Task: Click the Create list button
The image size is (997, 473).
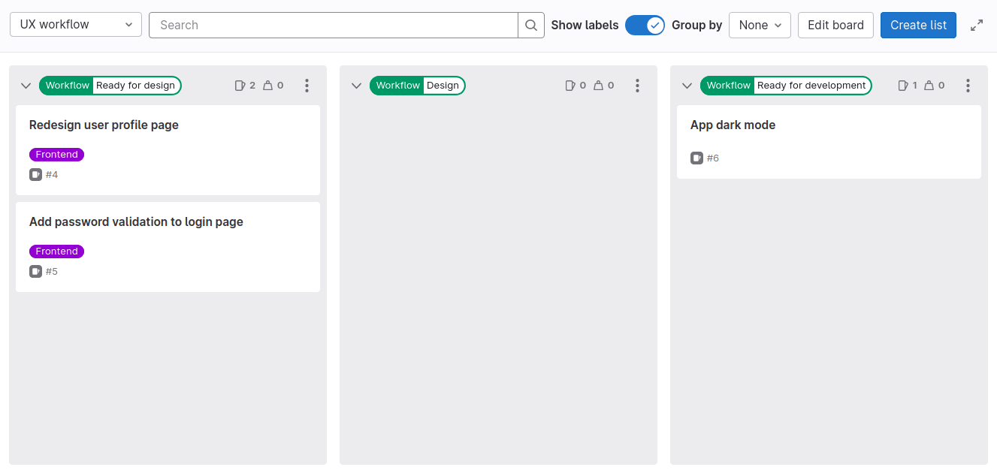Action: click(x=918, y=25)
